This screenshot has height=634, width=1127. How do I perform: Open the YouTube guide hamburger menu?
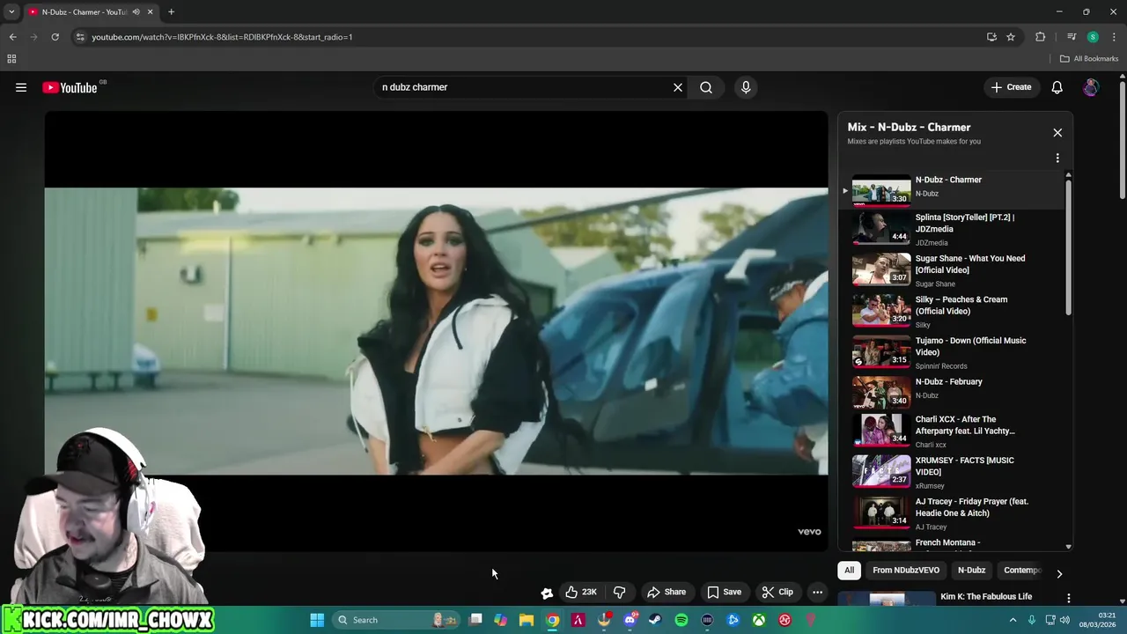coord(21,87)
